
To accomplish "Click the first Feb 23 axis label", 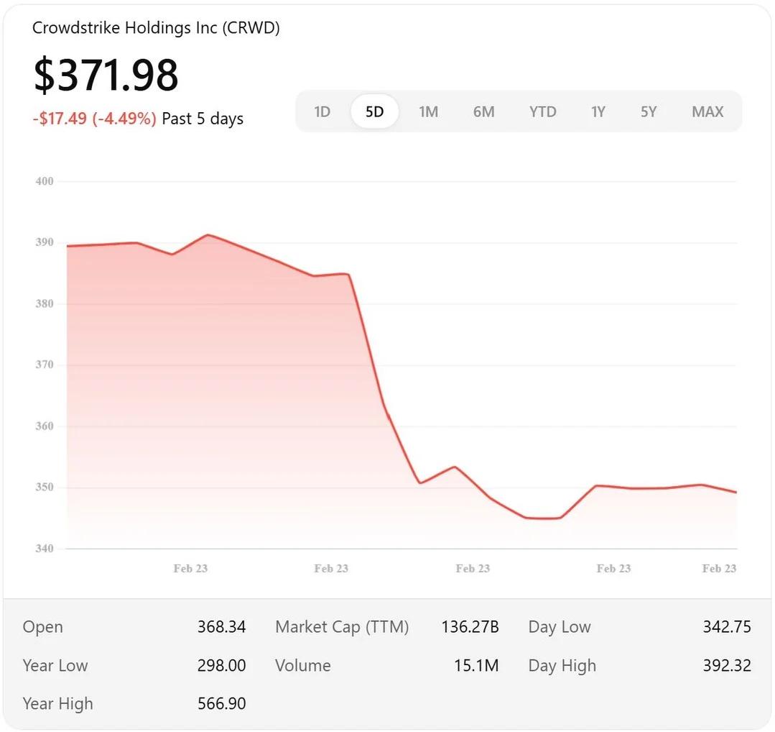I will 190,569.
